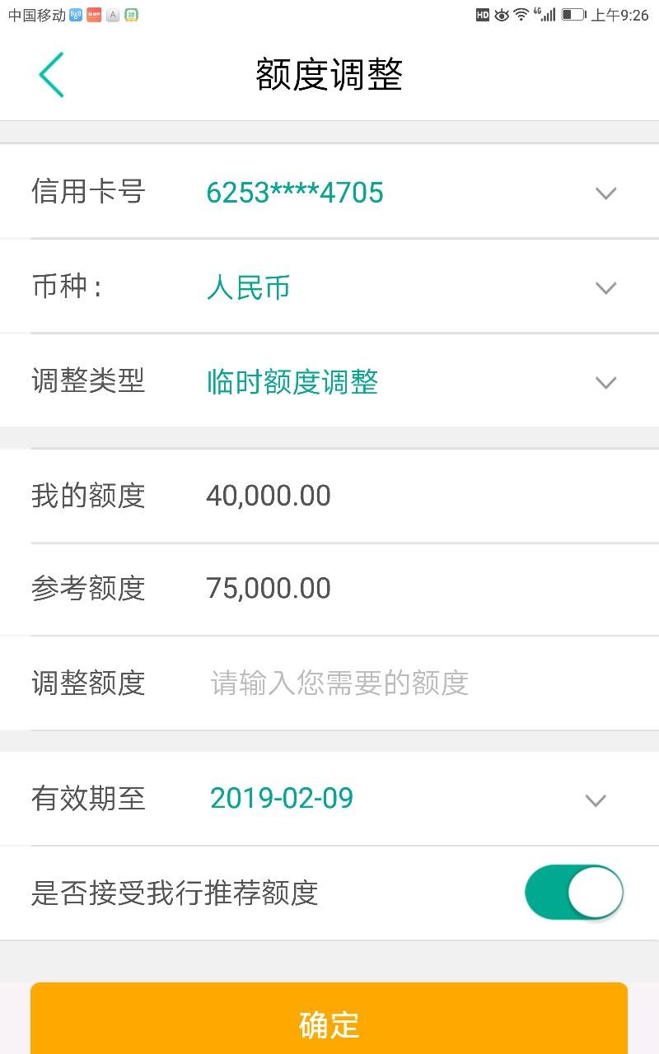Expand the adjustment type dropdown chevron
The width and height of the screenshot is (659, 1054).
pos(606,383)
